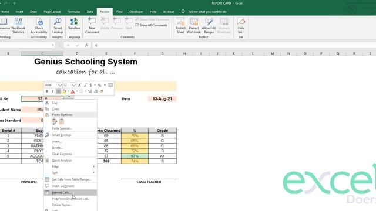This screenshot has width=376, height=211.
Task: Add a New Comment
Action: point(92,25)
